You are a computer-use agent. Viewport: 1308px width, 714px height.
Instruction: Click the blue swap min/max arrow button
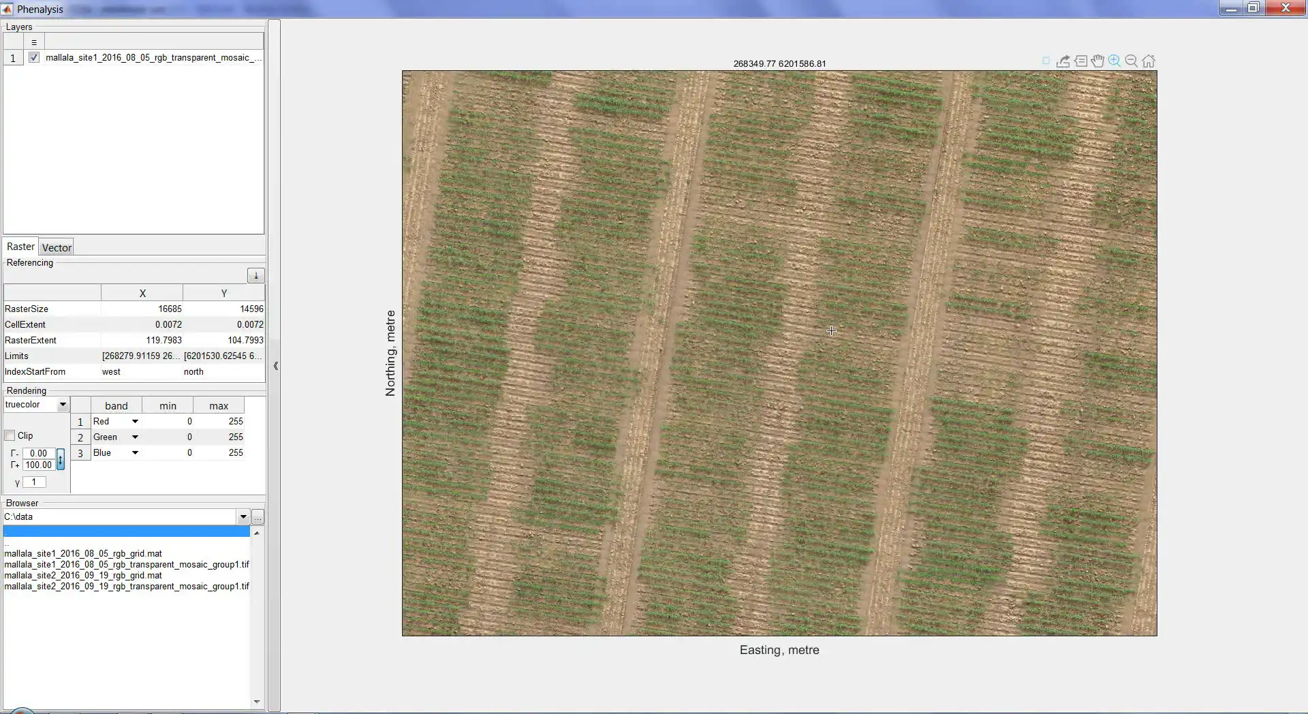pyautogui.click(x=61, y=460)
